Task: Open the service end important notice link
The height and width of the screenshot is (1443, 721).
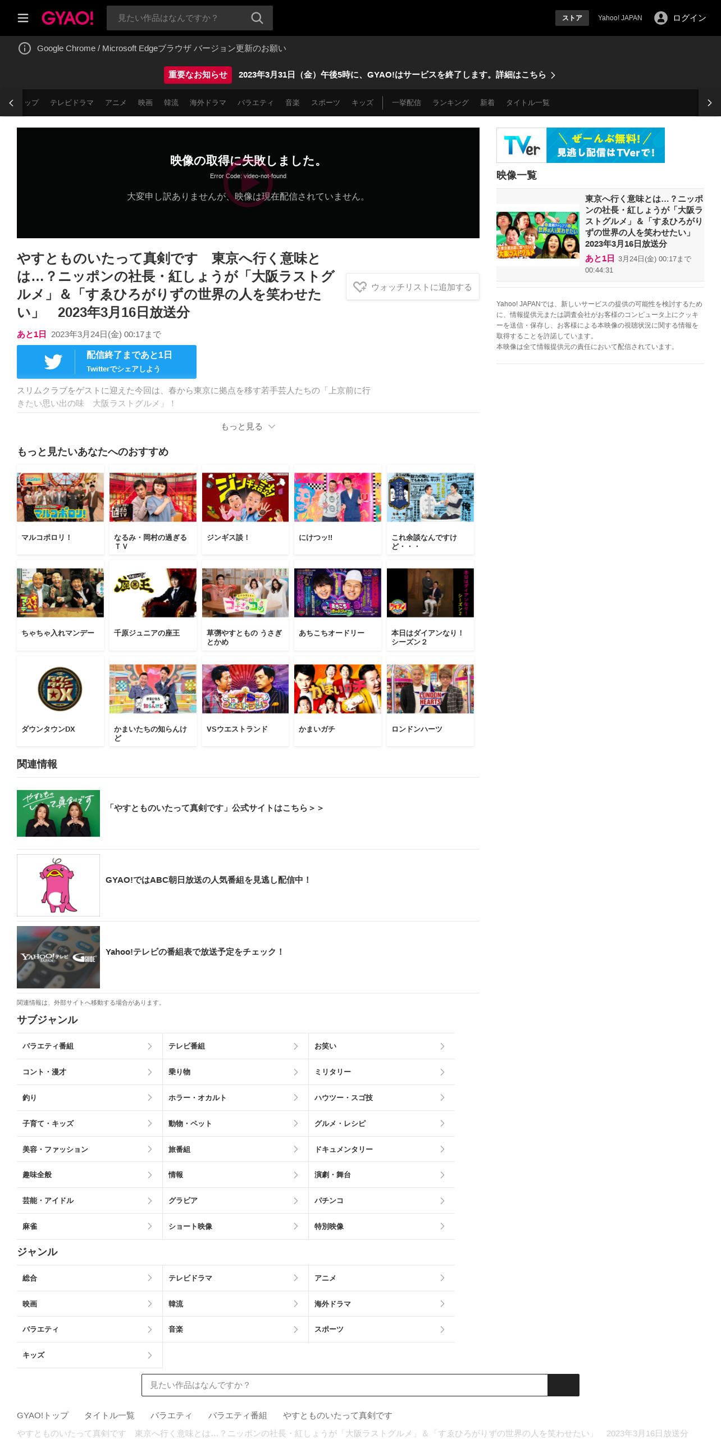Action: coord(397,75)
